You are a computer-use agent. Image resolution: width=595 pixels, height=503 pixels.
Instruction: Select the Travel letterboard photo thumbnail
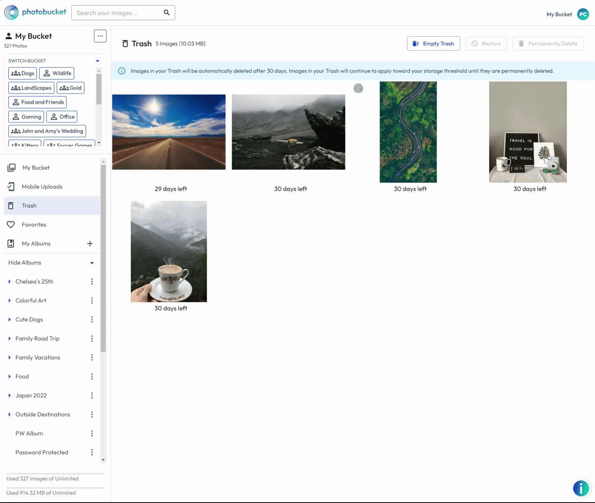528,132
